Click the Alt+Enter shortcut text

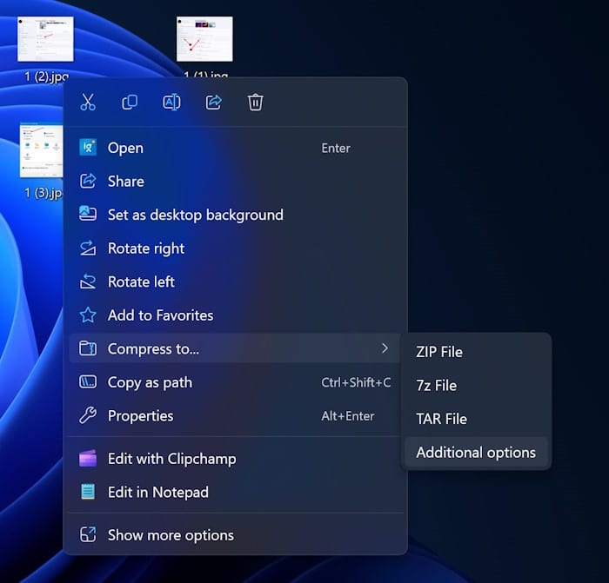point(348,416)
